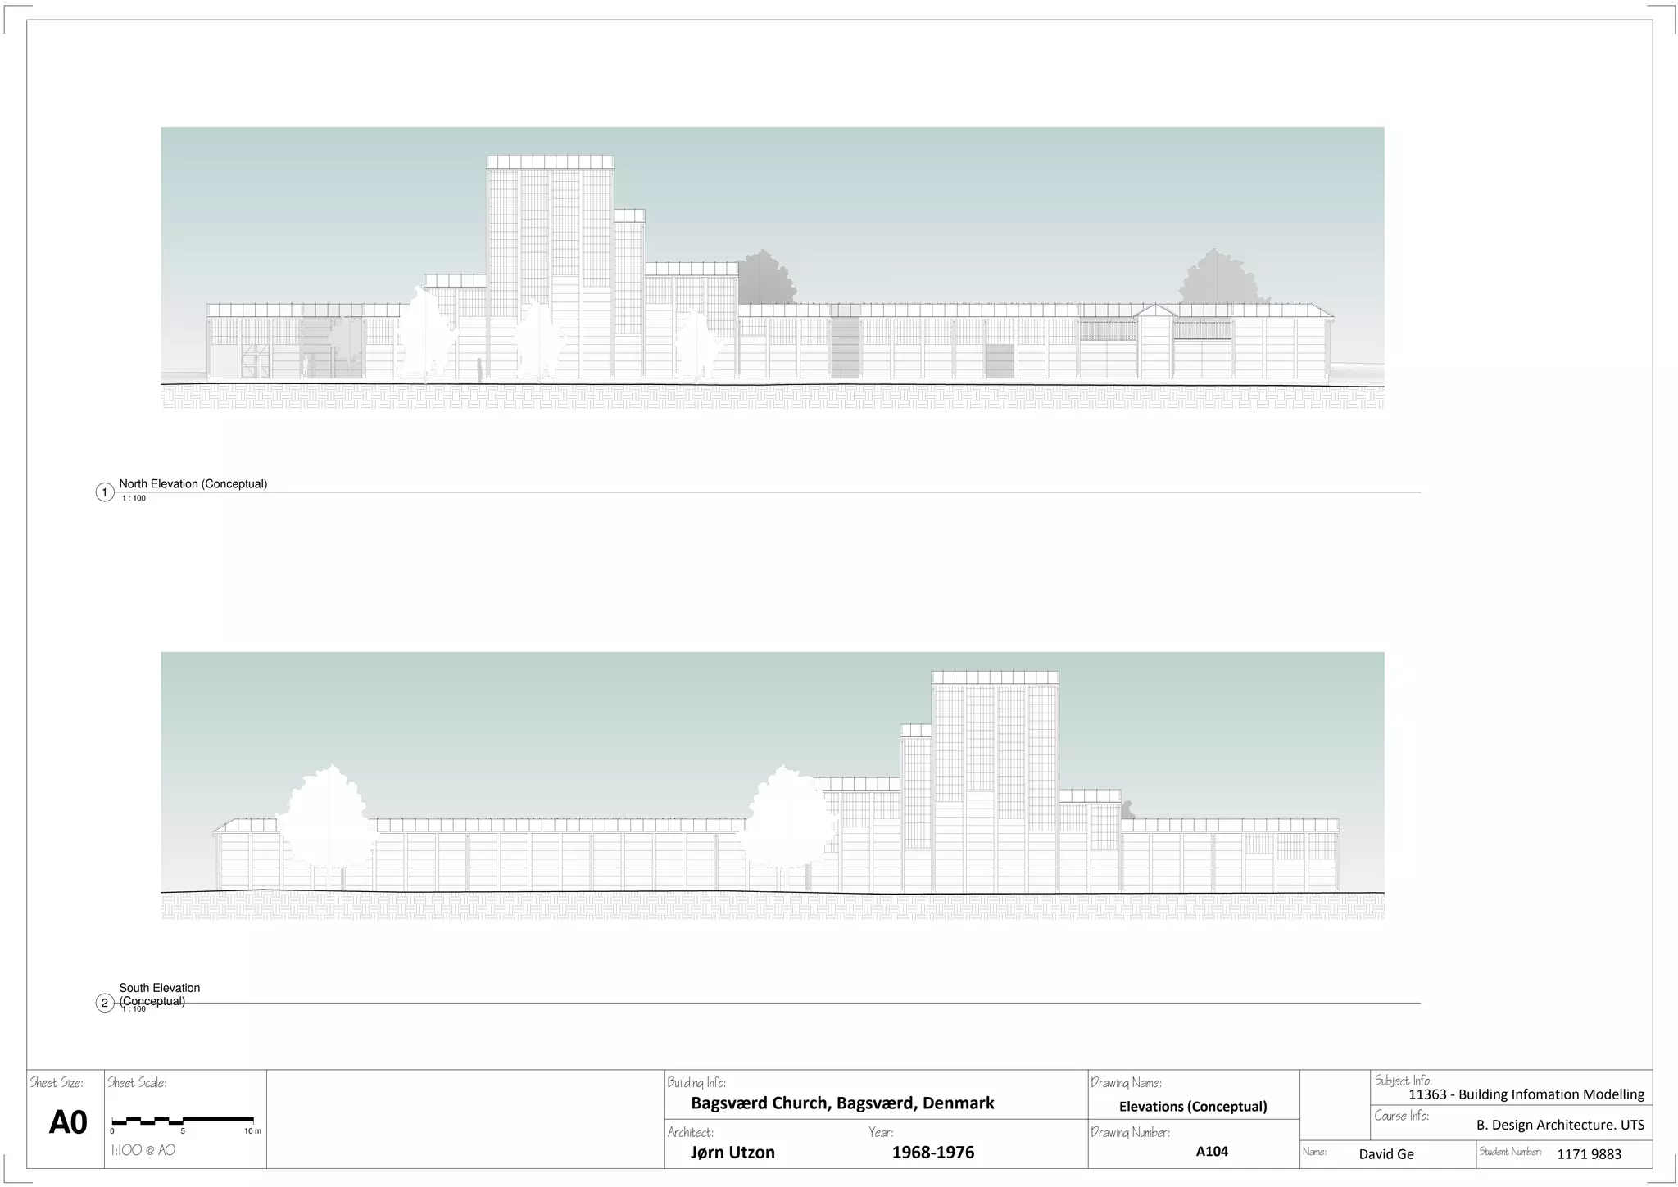Image resolution: width=1678 pixels, height=1187 pixels.
Task: Click the Architect: label
Action: point(691,1133)
